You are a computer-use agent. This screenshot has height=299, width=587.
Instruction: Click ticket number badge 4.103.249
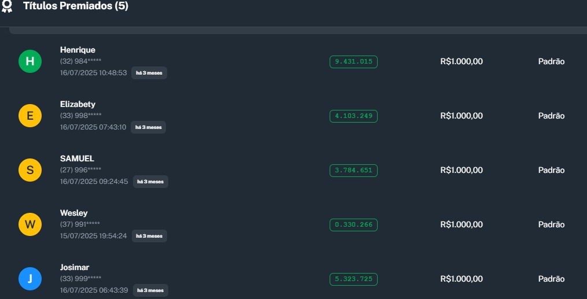[x=353, y=116]
